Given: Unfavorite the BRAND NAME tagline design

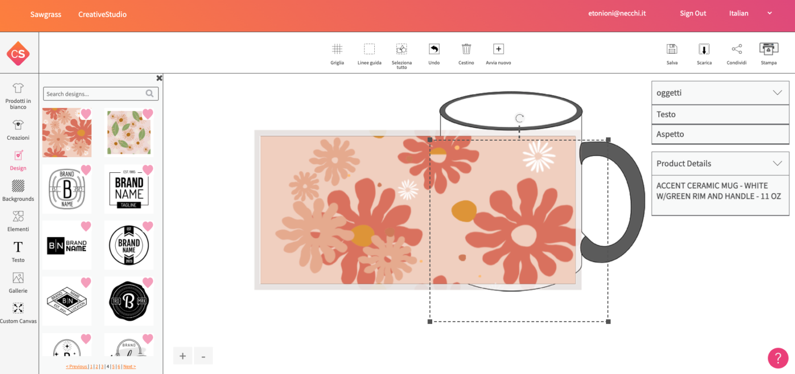Looking at the screenshot, I should click(x=148, y=169).
